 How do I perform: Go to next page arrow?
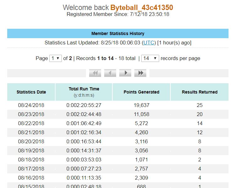125,73
